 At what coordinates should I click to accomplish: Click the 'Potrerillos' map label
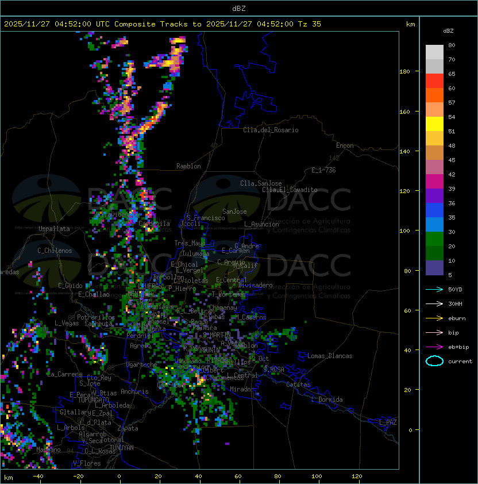[x=96, y=317]
